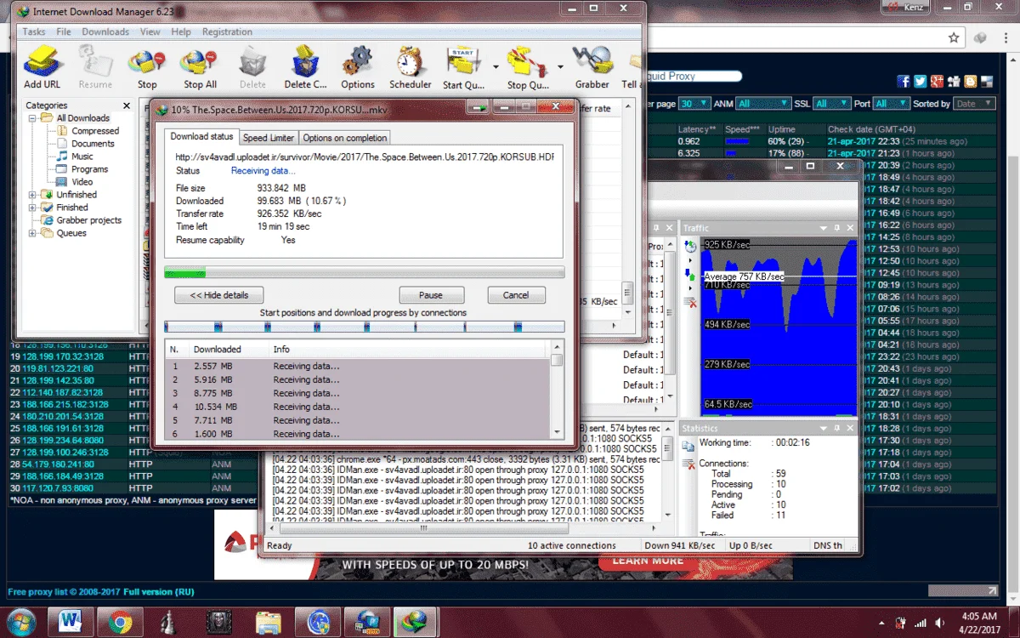The image size is (1020, 638).
Task: Open the Chrome three-dot menu
Action: [1004, 38]
